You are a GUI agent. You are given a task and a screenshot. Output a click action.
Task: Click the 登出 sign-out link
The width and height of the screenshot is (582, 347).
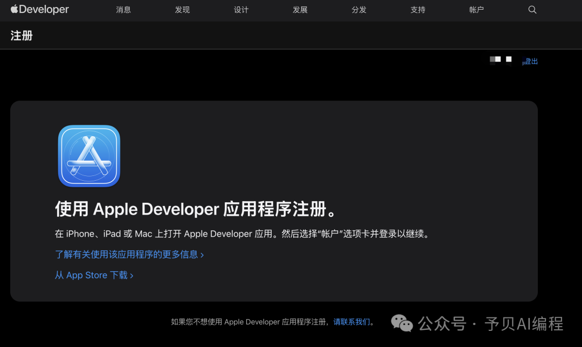[530, 61]
